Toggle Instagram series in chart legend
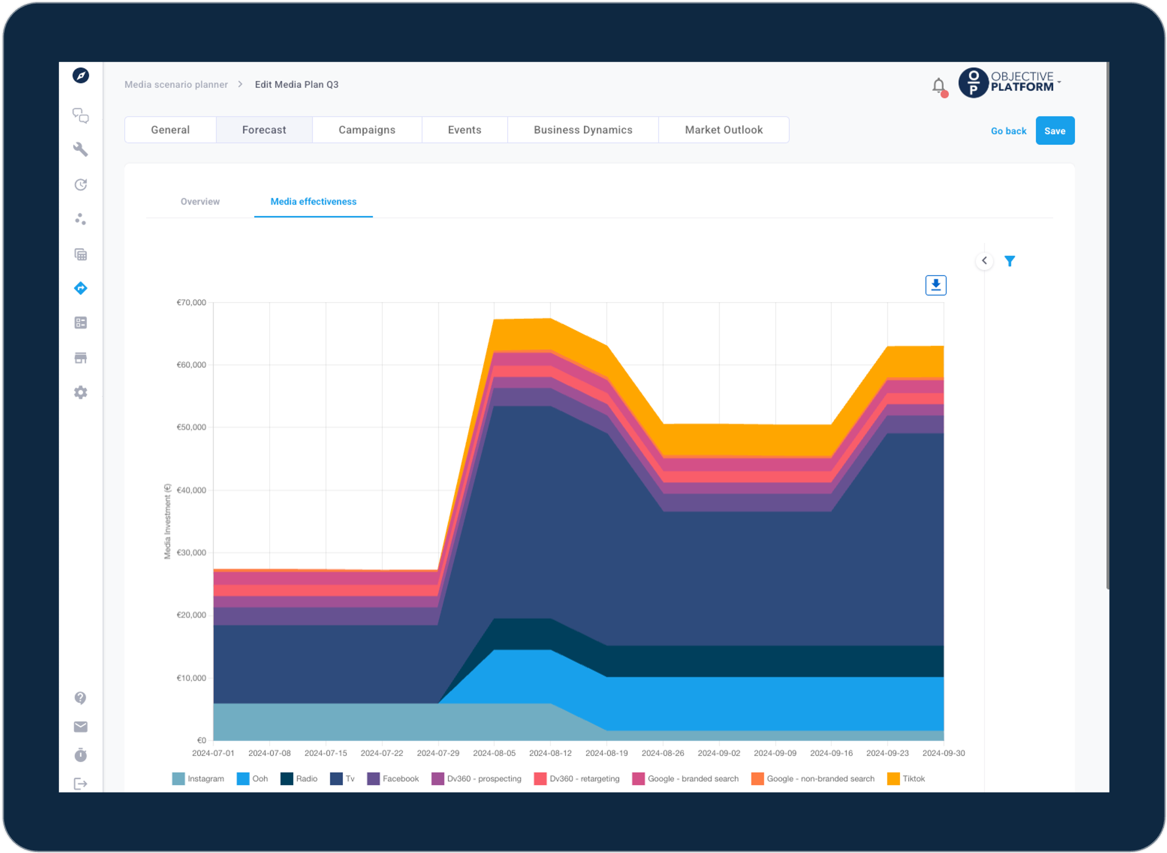The height and width of the screenshot is (853, 1167). pyautogui.click(x=205, y=779)
